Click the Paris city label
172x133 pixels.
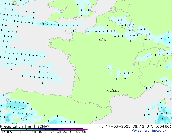(103, 40)
